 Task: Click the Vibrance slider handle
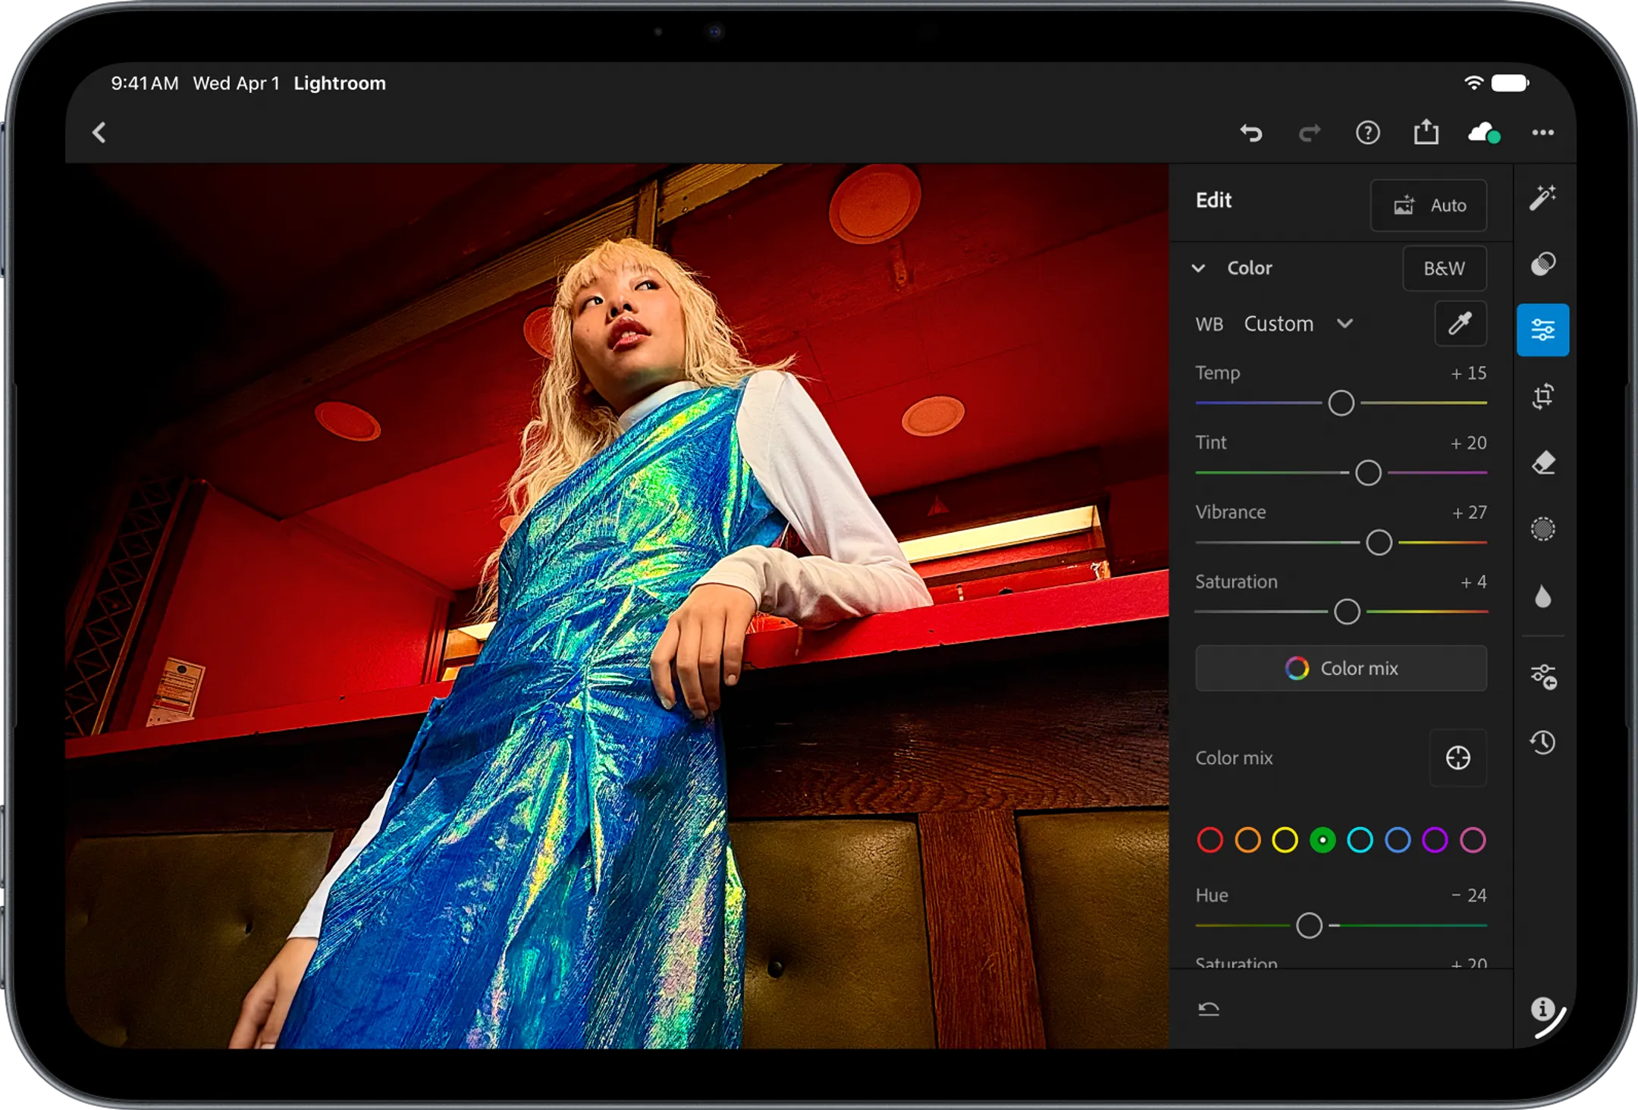[1379, 542]
